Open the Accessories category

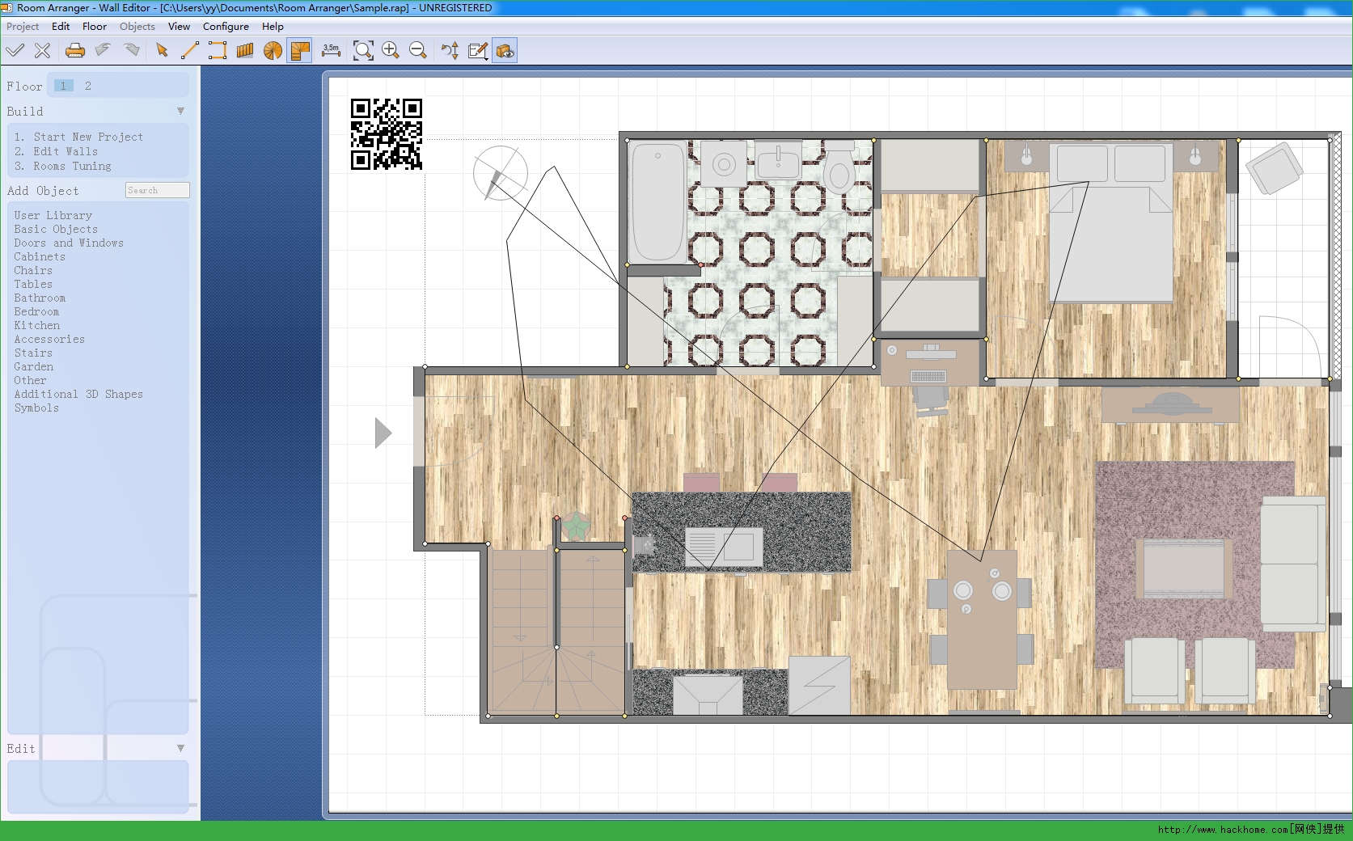(49, 339)
